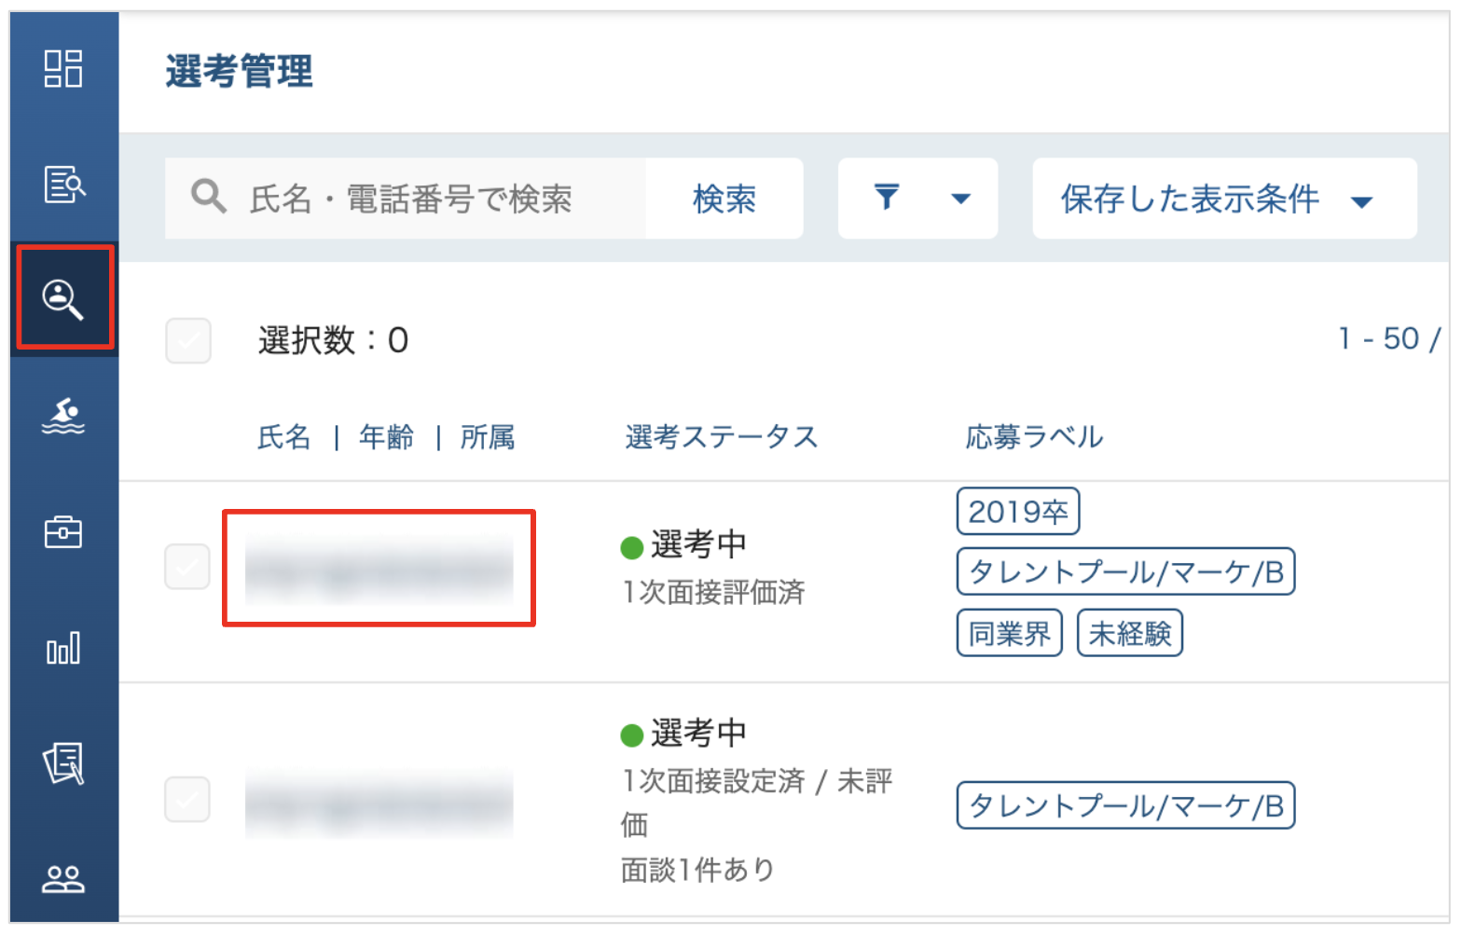Click the 2019卒 label tag
Image resolution: width=1462 pixels, height=934 pixels.
[1017, 512]
